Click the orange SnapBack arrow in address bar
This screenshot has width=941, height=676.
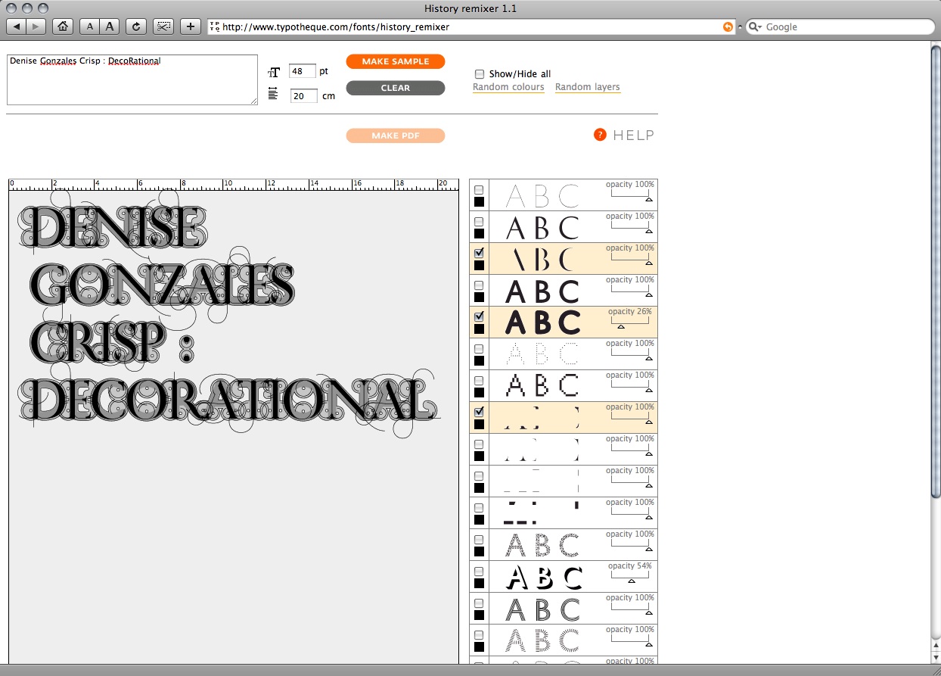[728, 26]
